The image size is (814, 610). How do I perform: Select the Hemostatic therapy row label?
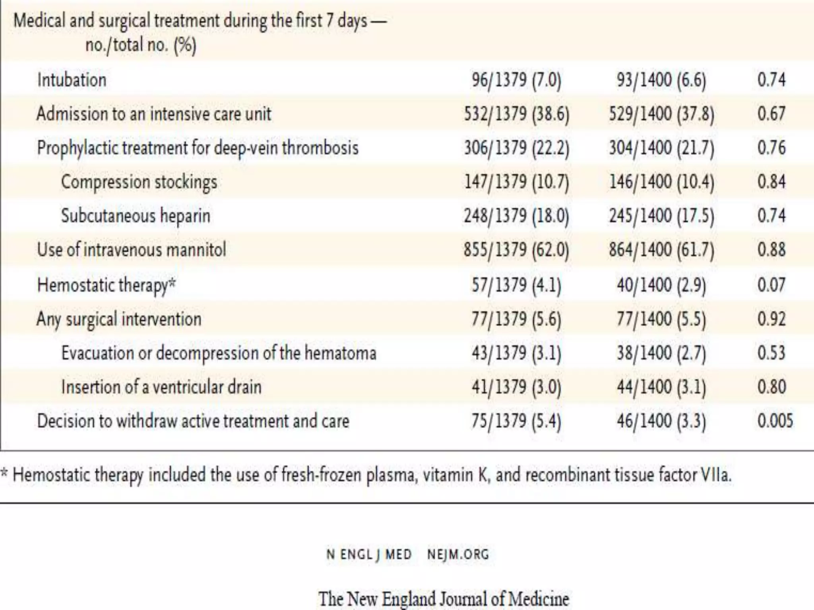[x=106, y=285]
